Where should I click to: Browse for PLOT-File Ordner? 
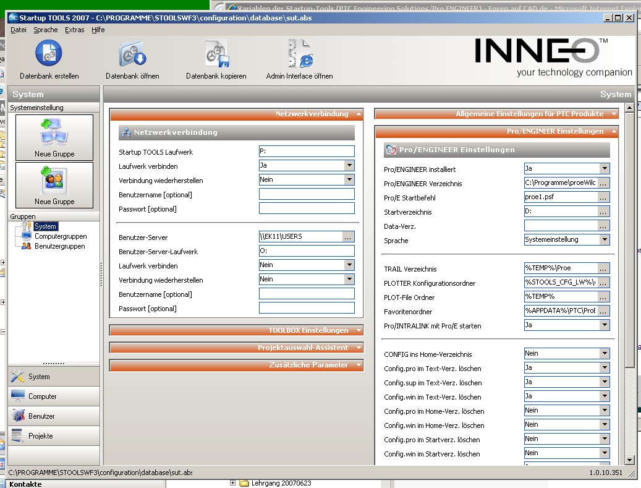(603, 297)
